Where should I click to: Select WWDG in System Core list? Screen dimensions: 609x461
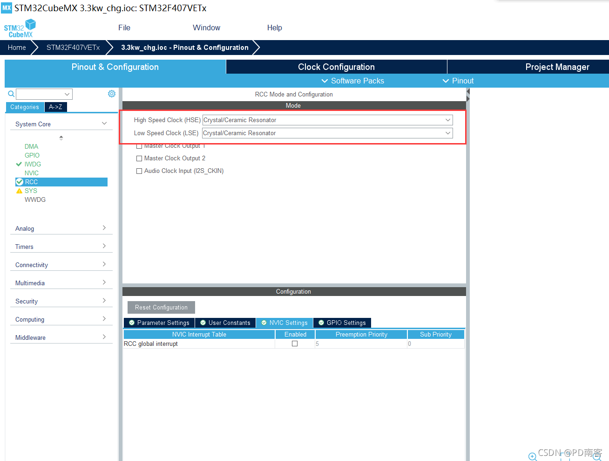pyautogui.click(x=35, y=200)
